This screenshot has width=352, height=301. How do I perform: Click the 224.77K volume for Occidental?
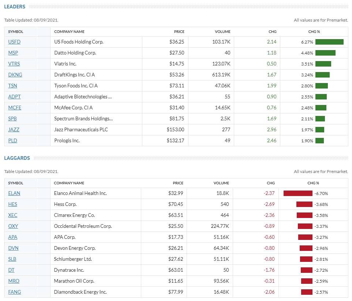pyautogui.click(x=220, y=226)
